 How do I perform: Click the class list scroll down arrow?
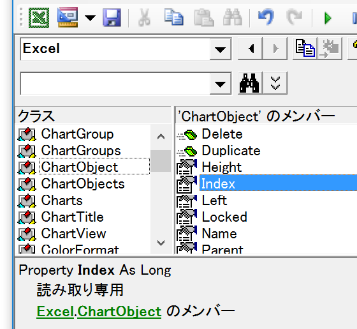(161, 243)
